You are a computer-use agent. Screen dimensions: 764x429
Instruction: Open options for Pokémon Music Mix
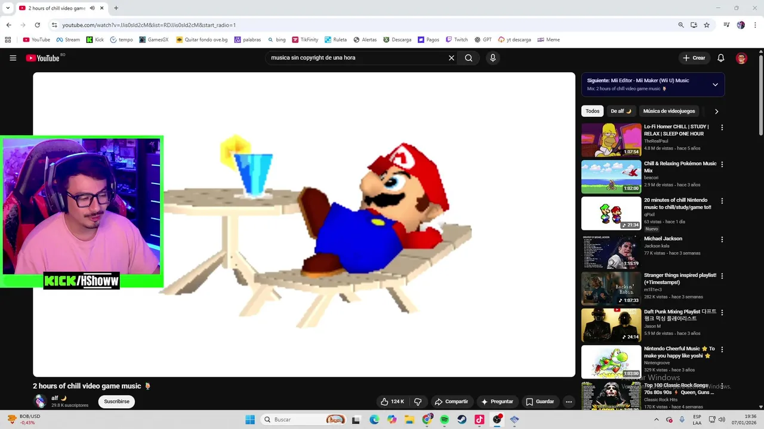pyautogui.click(x=722, y=164)
